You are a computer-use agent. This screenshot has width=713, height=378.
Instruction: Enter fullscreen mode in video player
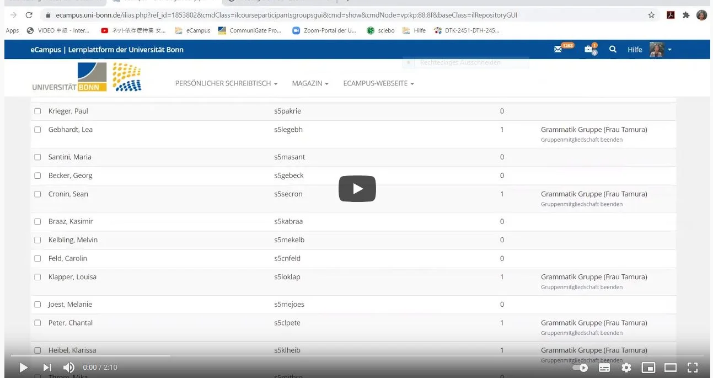[x=693, y=368]
